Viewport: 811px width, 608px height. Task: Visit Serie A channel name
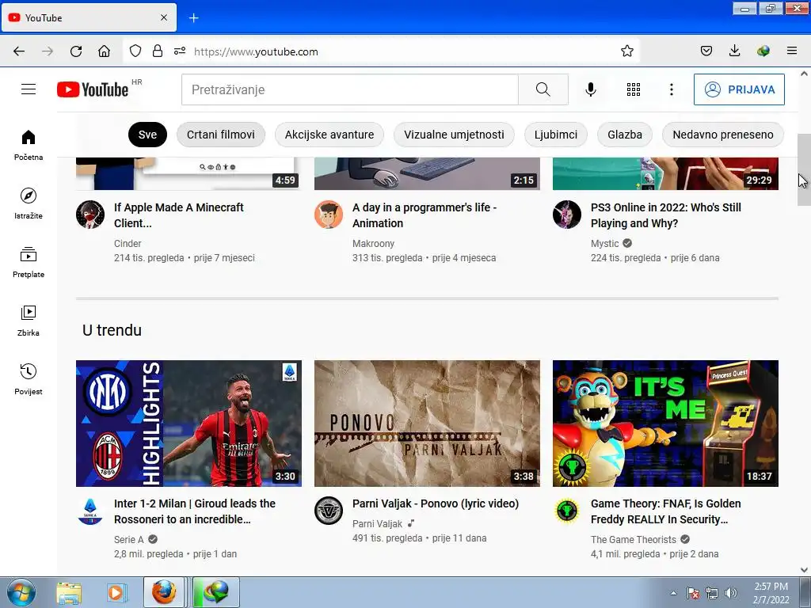tap(129, 540)
